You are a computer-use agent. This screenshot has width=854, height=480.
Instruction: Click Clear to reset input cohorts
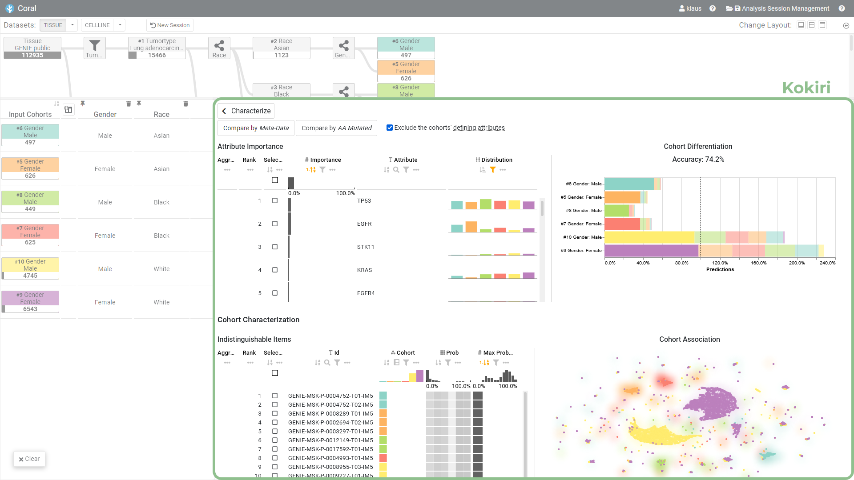[x=29, y=459]
